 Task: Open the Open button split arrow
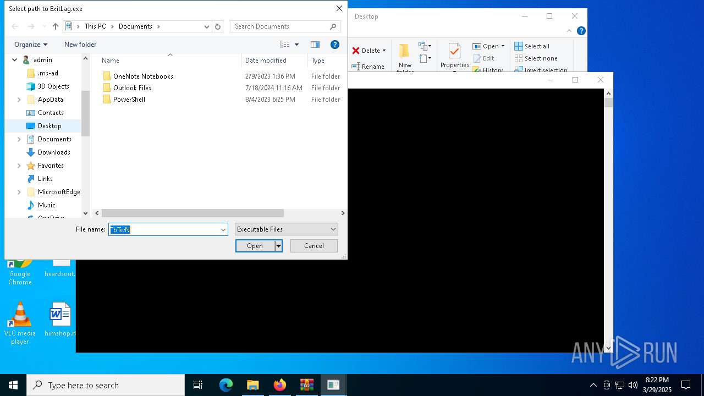click(279, 246)
